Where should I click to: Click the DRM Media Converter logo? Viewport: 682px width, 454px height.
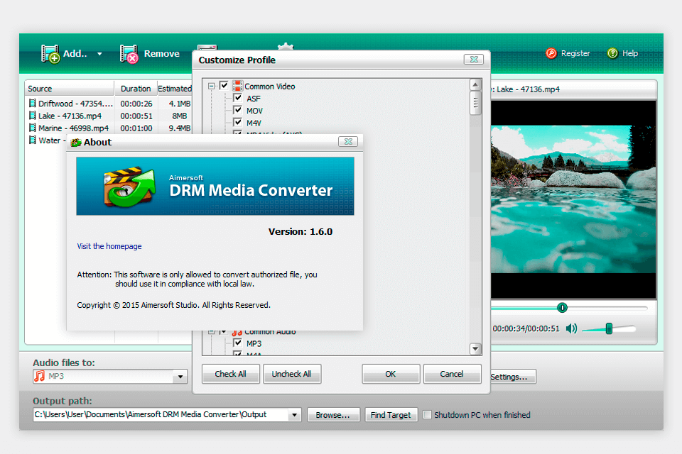129,187
